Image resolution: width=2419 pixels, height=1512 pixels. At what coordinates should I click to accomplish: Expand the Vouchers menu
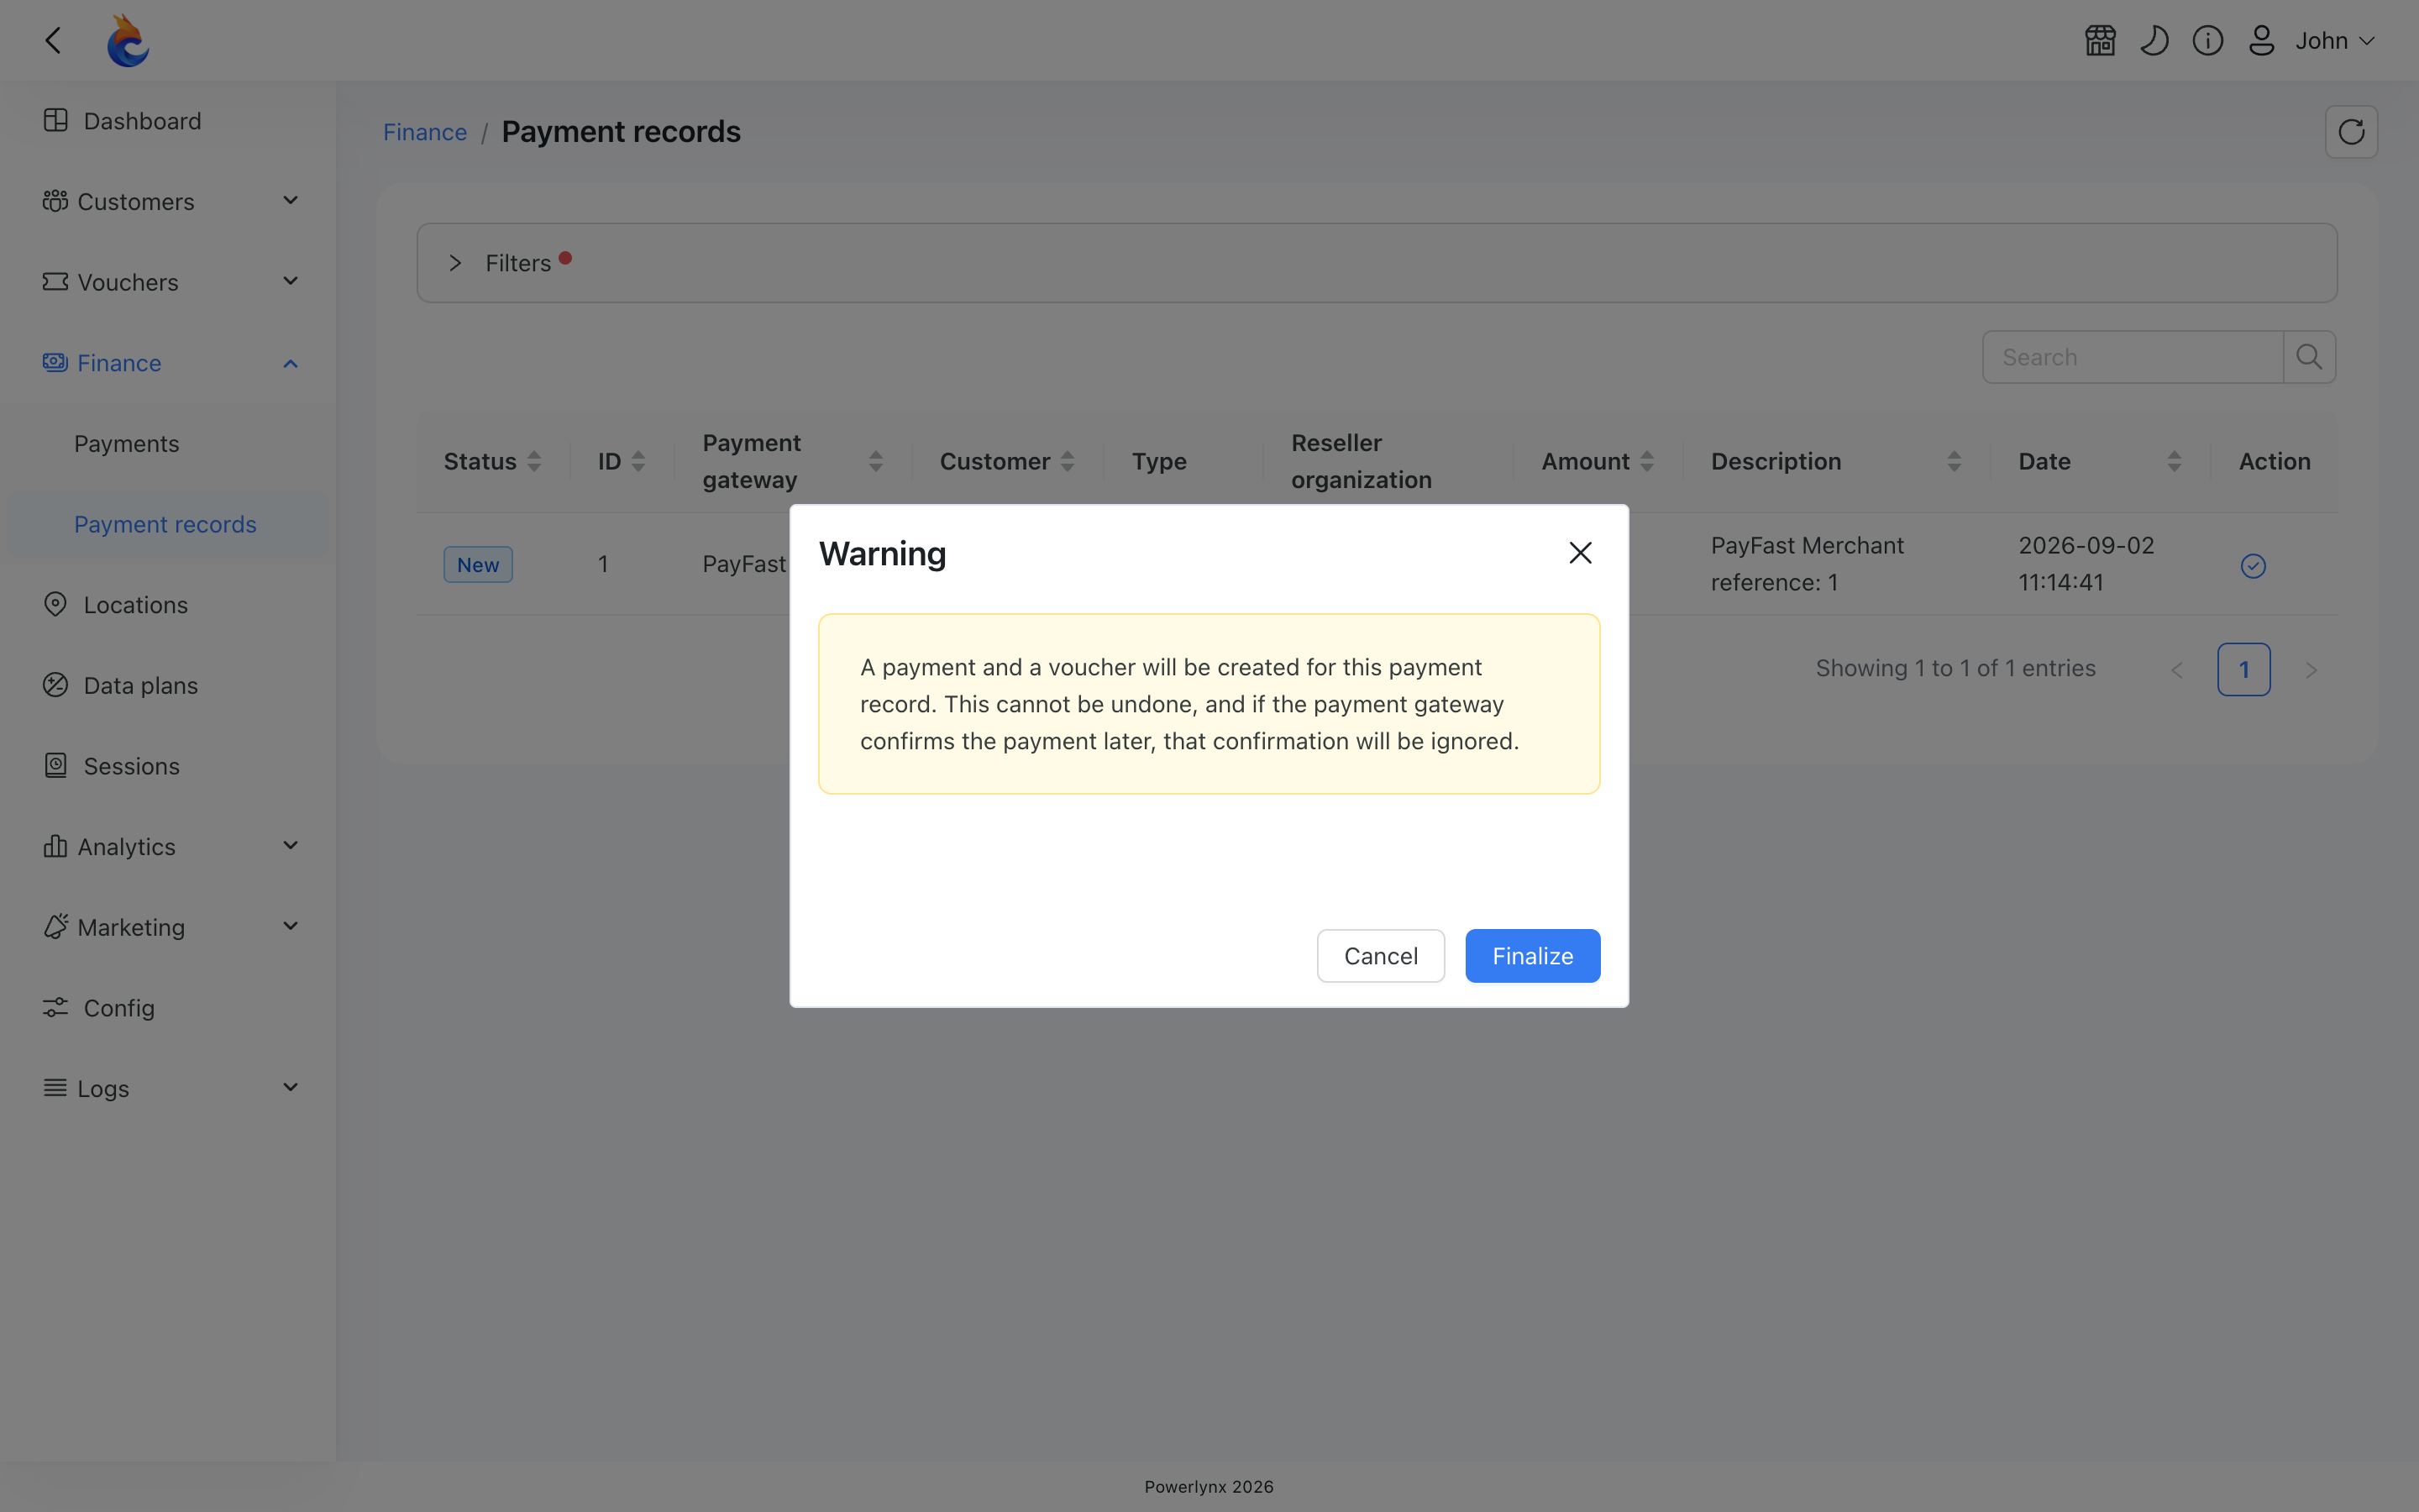tap(168, 282)
